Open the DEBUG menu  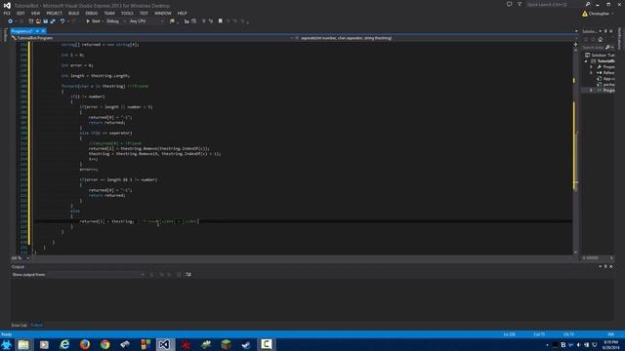92,13
